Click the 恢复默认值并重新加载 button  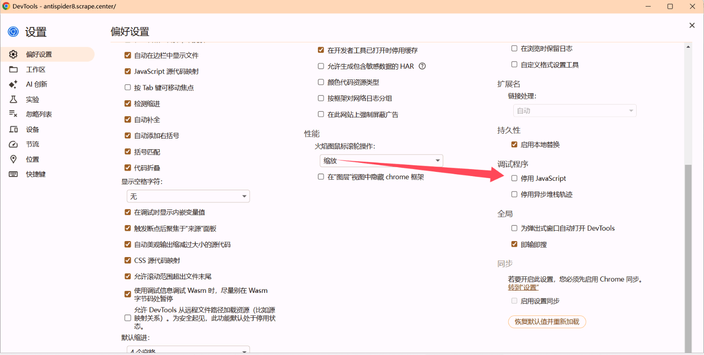click(x=547, y=322)
